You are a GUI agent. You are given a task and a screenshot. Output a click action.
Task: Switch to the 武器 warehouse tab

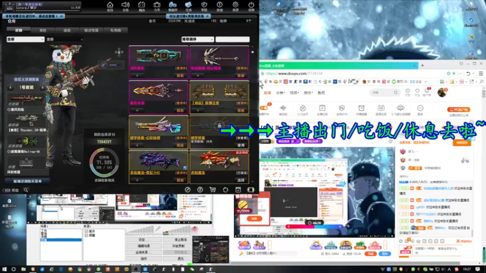(x=19, y=30)
